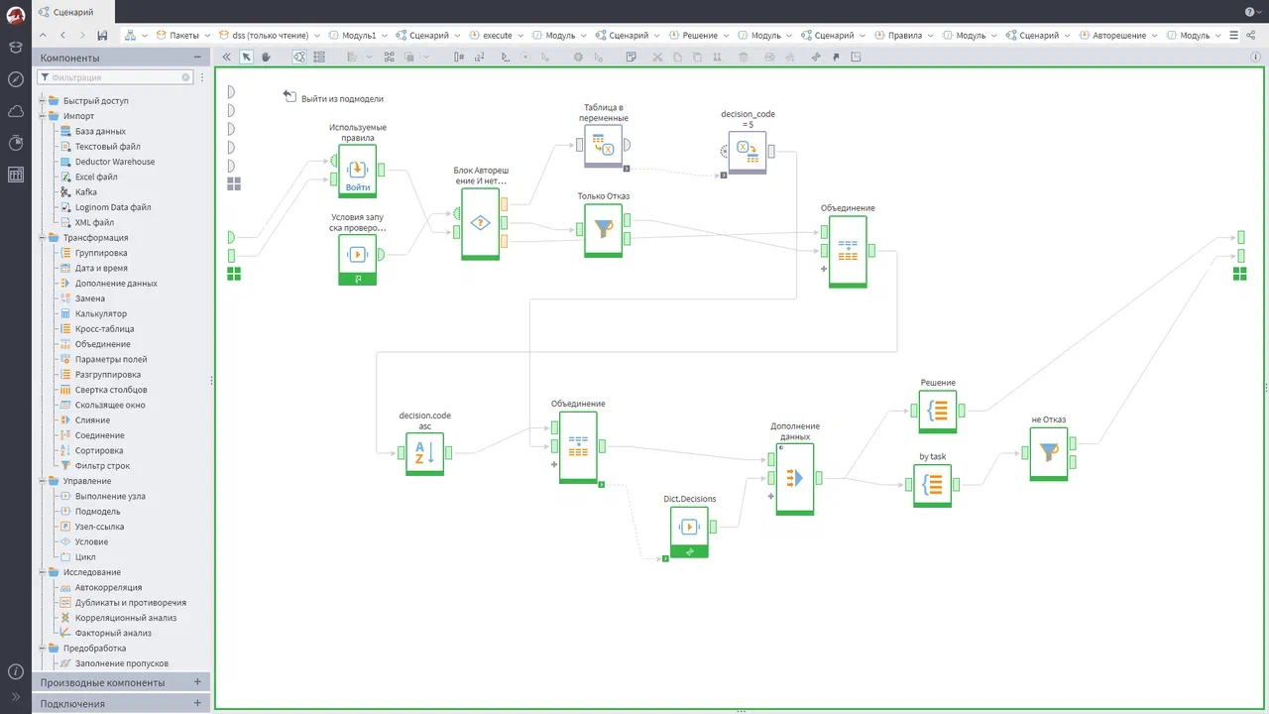The width and height of the screenshot is (1269, 714).
Task: Collapse panel with double-left chevron icon
Action: click(x=226, y=57)
